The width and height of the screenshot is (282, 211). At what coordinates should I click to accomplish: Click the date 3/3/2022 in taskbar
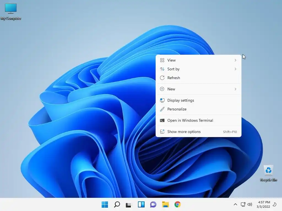263,207
